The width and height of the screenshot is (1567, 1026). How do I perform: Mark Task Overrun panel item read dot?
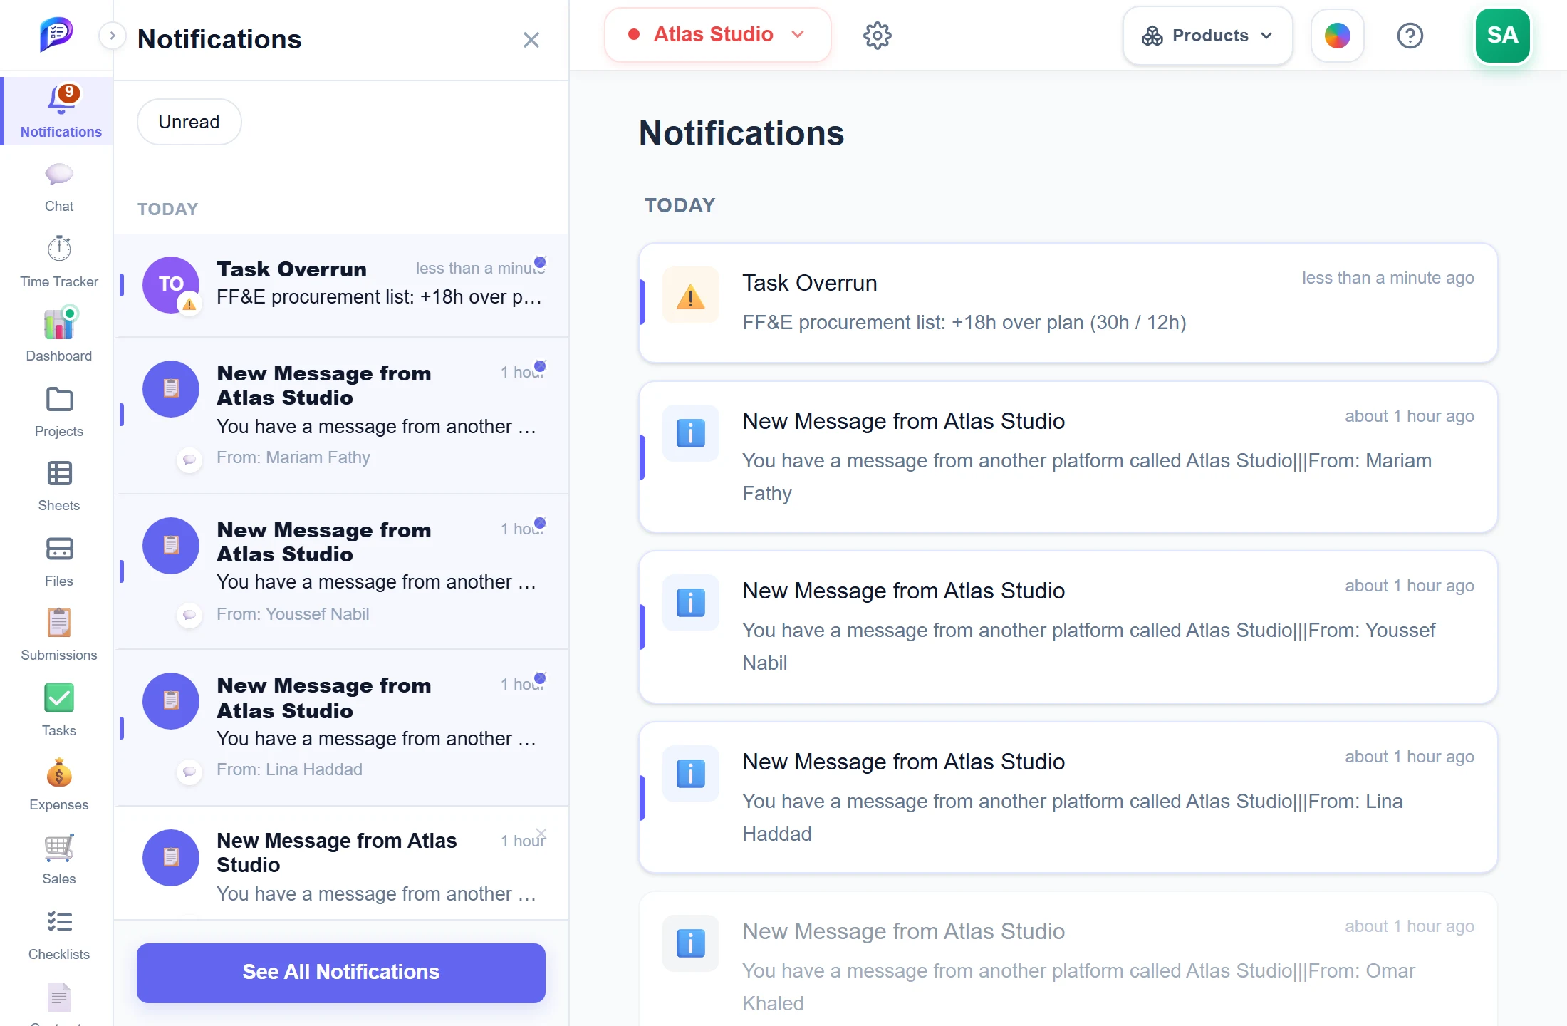pyautogui.click(x=540, y=262)
